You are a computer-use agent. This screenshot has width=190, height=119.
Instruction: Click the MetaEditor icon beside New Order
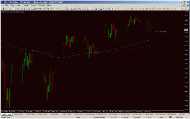pyautogui.click(x=44, y=9)
